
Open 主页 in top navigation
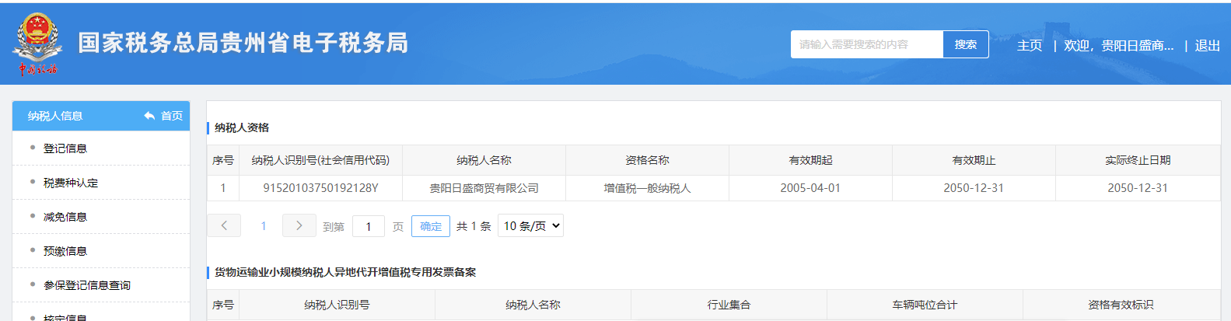coord(1029,45)
